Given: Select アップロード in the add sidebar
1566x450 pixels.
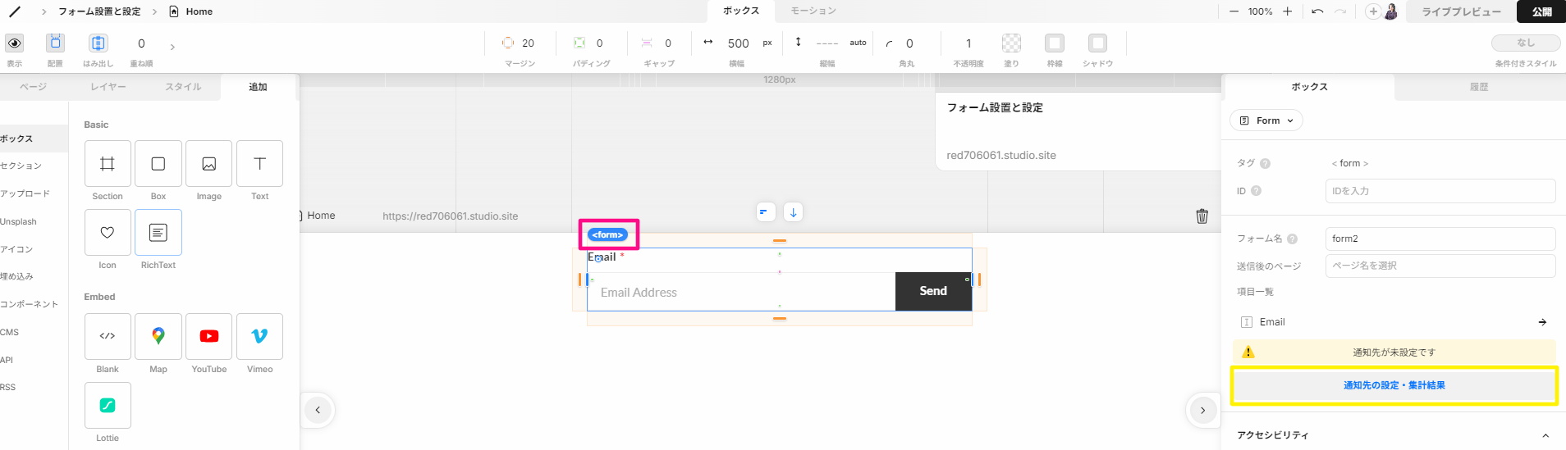Looking at the screenshot, I should coord(25,194).
